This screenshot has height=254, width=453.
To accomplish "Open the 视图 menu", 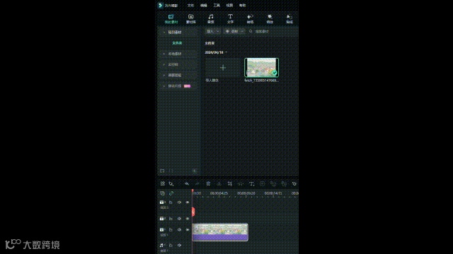I will 229,6.
